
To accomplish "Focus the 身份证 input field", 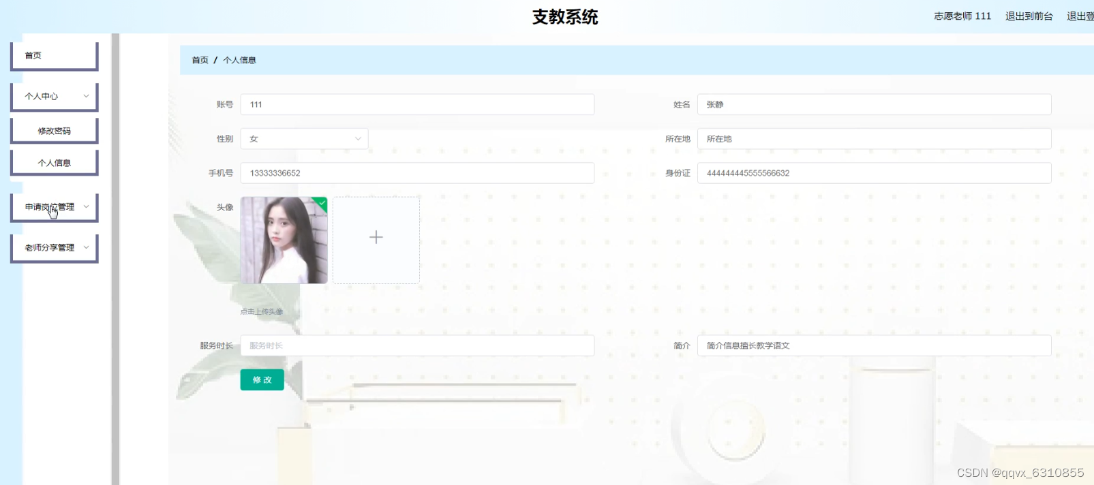I will (x=874, y=173).
